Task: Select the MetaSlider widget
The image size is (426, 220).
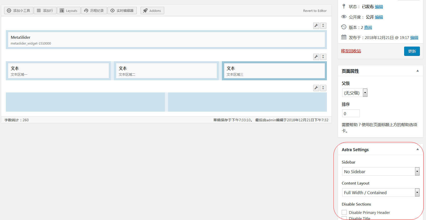Action: click(x=166, y=40)
